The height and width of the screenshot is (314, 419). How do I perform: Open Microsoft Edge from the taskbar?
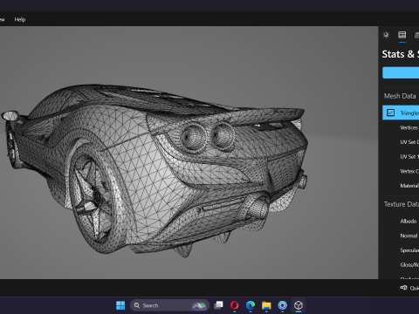point(251,305)
